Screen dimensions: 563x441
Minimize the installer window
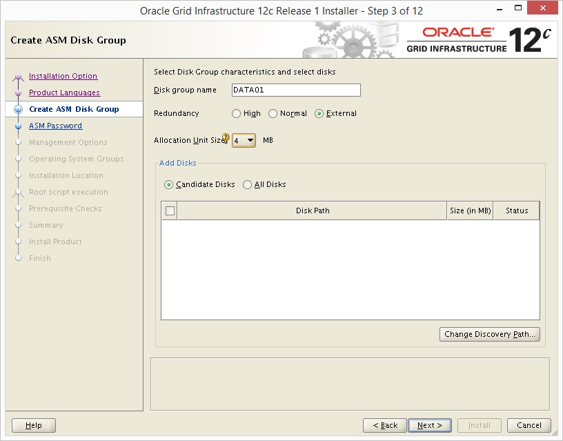pyautogui.click(x=499, y=9)
